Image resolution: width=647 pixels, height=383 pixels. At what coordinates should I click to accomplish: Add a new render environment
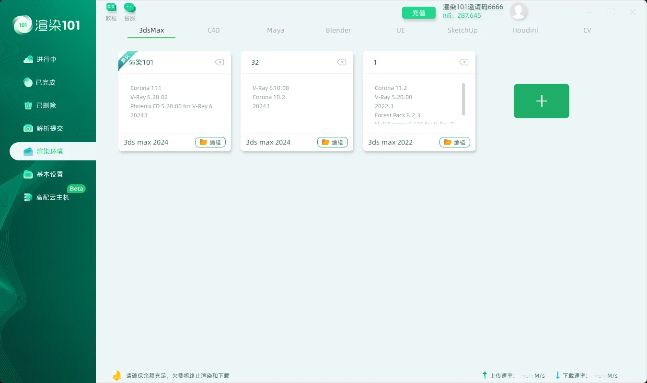[542, 101]
